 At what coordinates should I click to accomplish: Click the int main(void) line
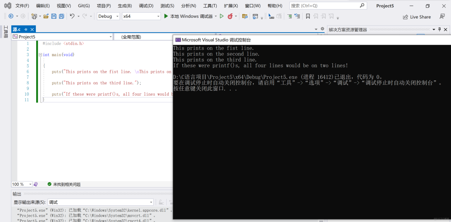(x=59, y=54)
